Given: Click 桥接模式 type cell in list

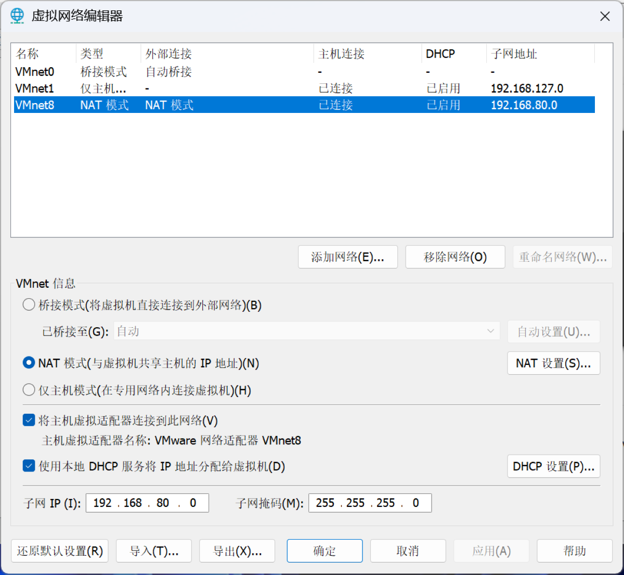Looking at the screenshot, I should tap(103, 71).
